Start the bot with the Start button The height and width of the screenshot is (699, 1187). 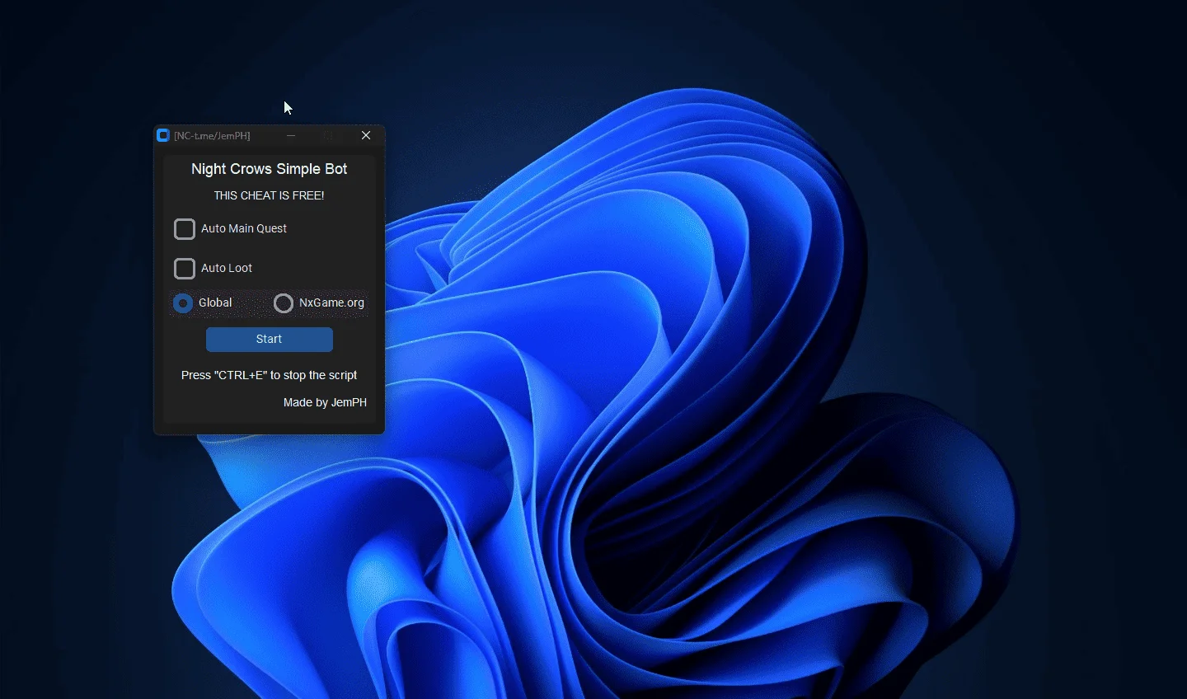coord(270,340)
